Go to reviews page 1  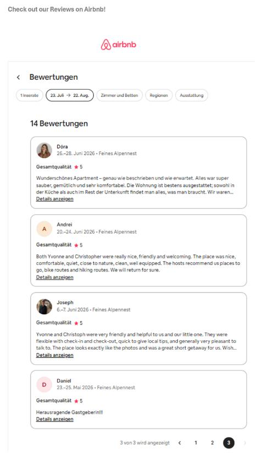[x=196, y=443]
